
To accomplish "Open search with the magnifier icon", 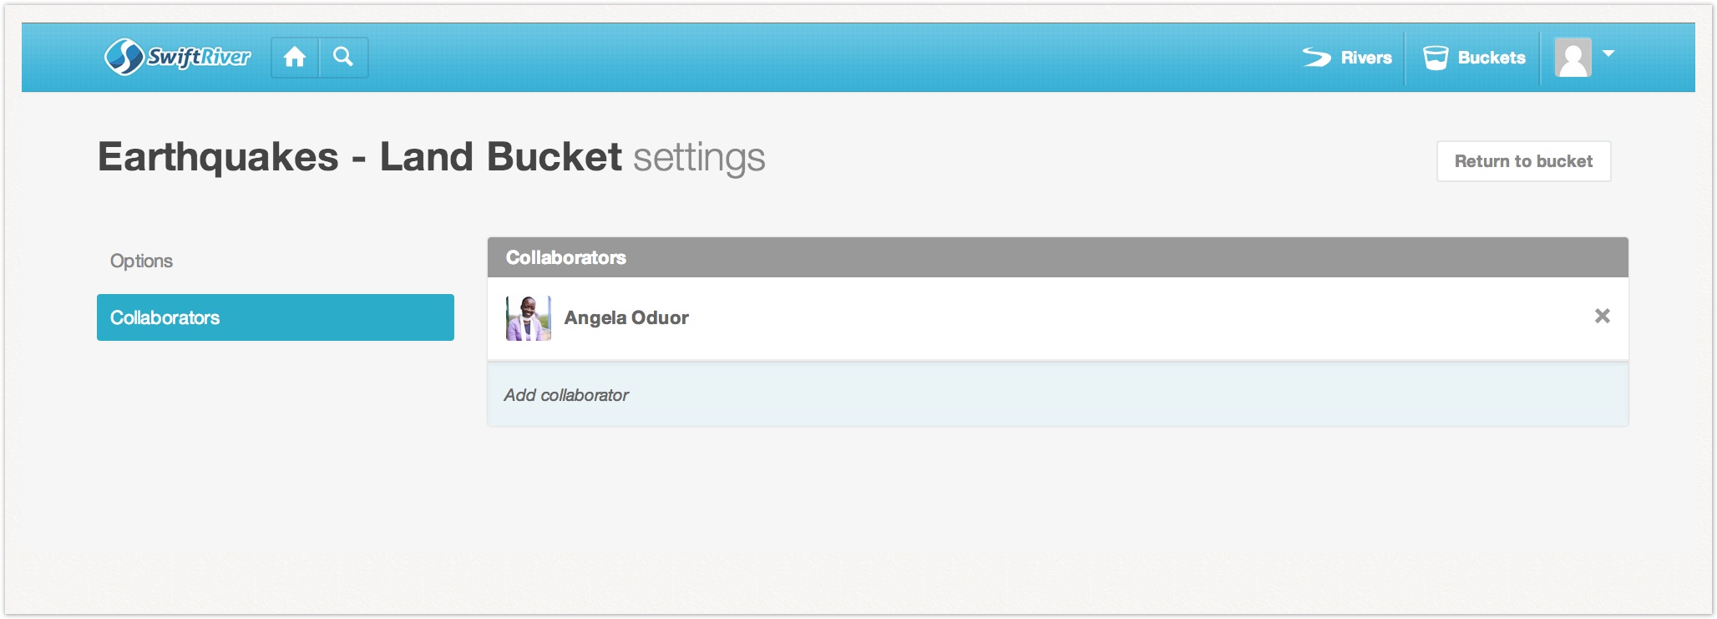I will pyautogui.click(x=343, y=57).
